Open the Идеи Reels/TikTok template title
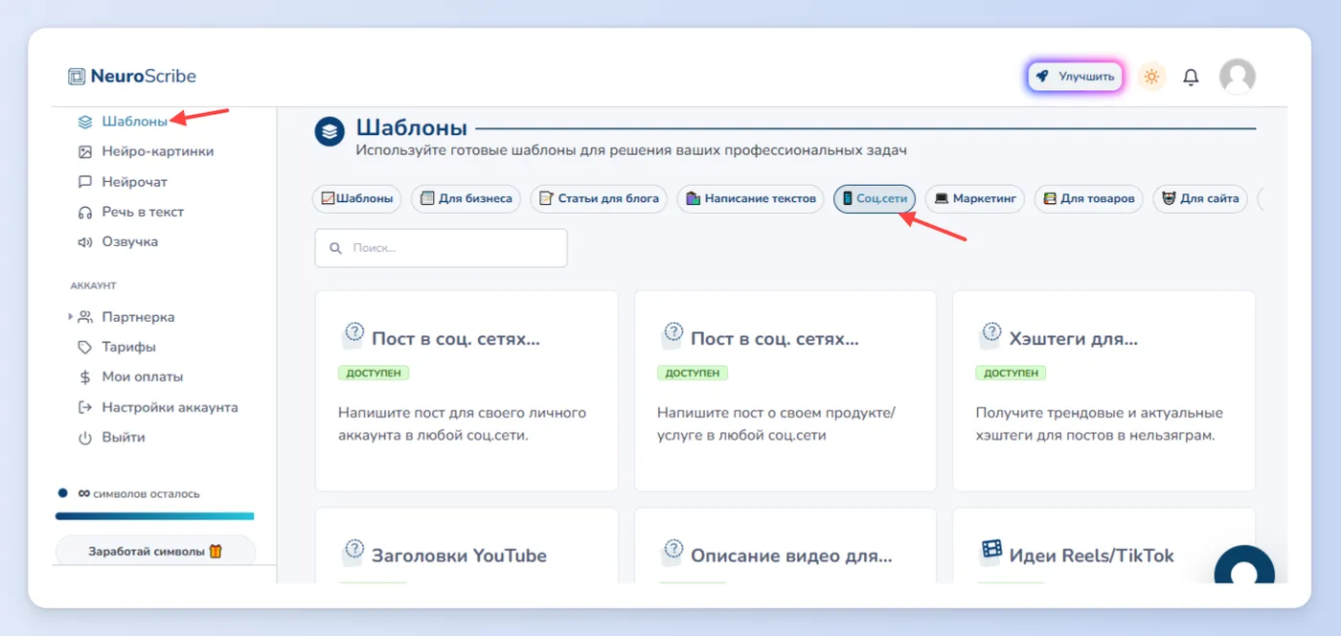Image resolution: width=1341 pixels, height=636 pixels. coord(1091,556)
